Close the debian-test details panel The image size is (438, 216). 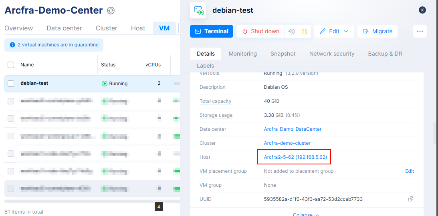pos(422,10)
